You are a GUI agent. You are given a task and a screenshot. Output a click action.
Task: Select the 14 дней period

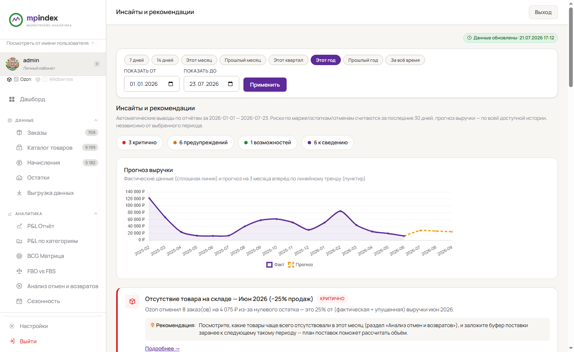[165, 60]
